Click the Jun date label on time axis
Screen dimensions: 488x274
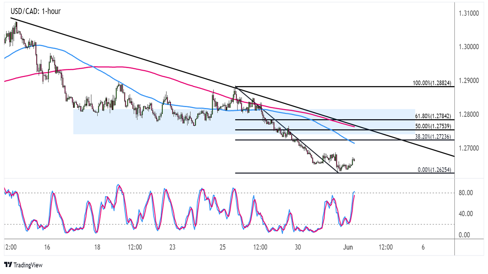coord(348,247)
